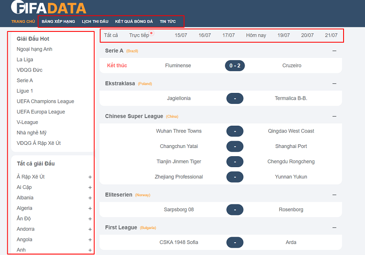The height and width of the screenshot is (255, 365).
Task: Click score badge for Changchun Yatai match
Action: pyautogui.click(x=235, y=146)
